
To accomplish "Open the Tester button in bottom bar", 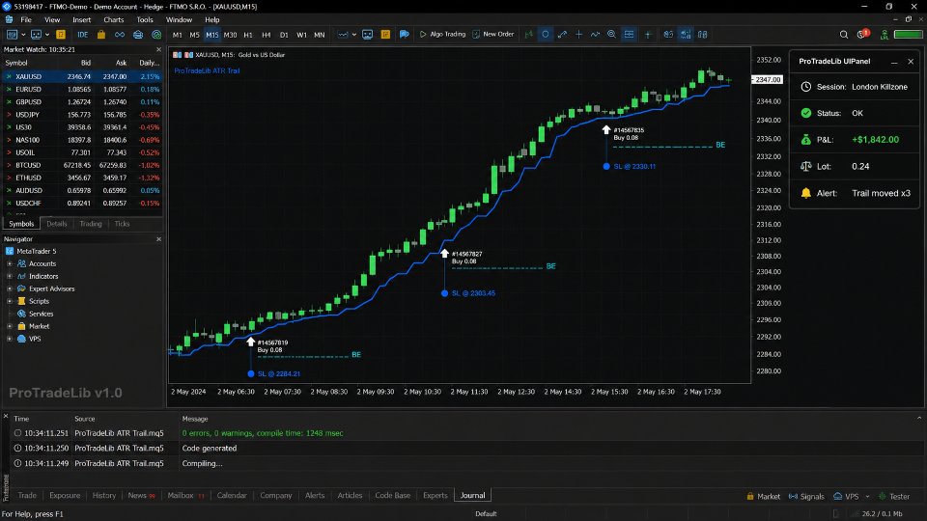I will [894, 496].
